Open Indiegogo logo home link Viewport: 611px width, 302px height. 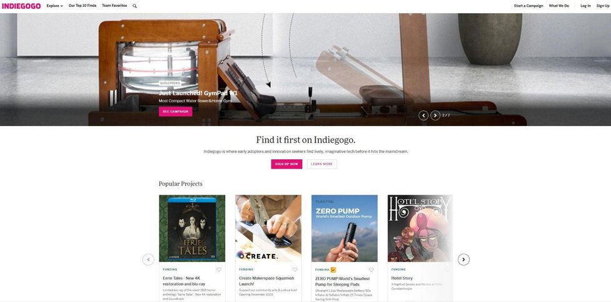tap(21, 6)
